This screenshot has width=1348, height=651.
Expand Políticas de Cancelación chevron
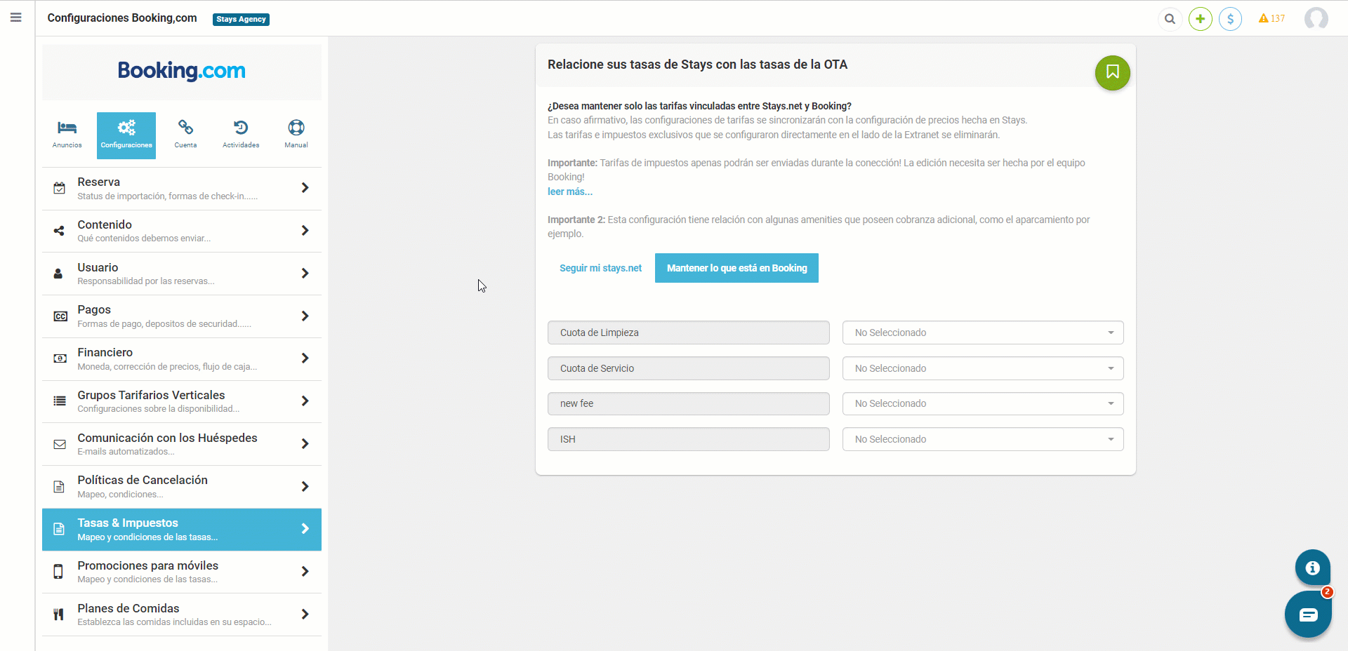coord(305,487)
